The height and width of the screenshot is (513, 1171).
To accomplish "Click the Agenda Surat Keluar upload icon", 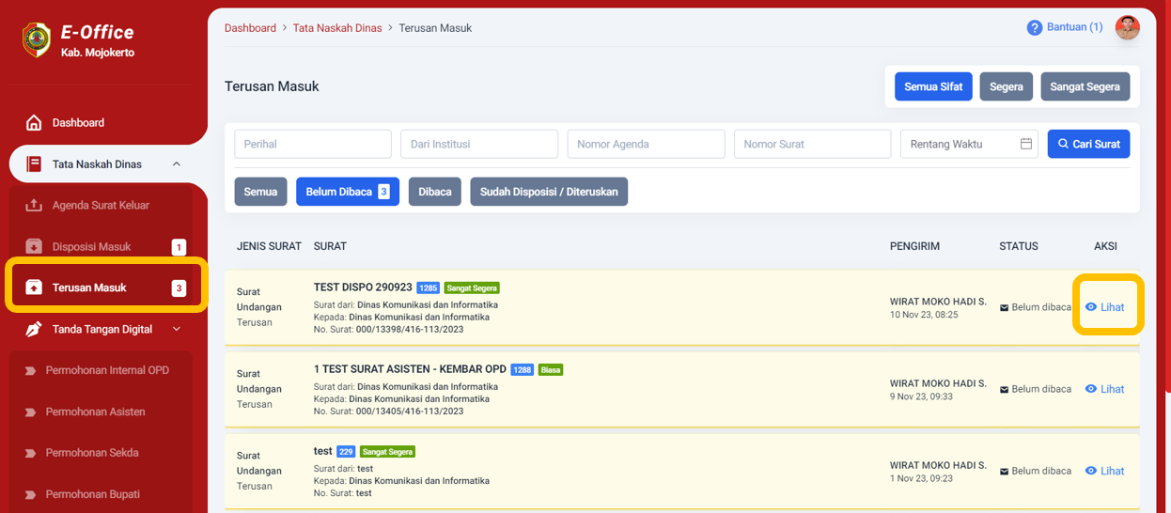I will point(34,206).
